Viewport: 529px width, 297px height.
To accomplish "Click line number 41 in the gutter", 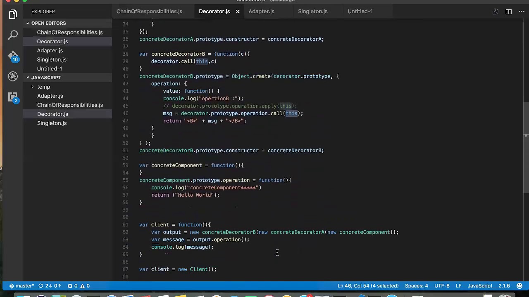I will 125,76.
